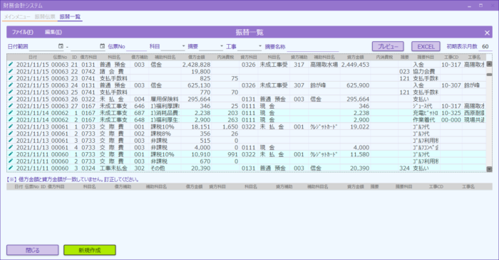Viewport: 499px width, 260px height.
Task: Edit row 00063 ID 22 pencil icon
Action: (11, 71)
